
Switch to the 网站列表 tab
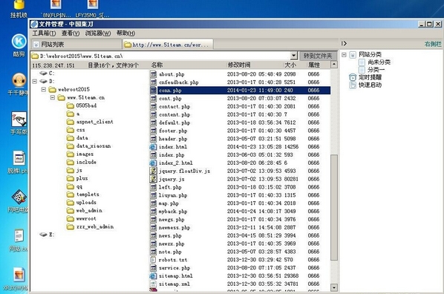tap(76, 45)
